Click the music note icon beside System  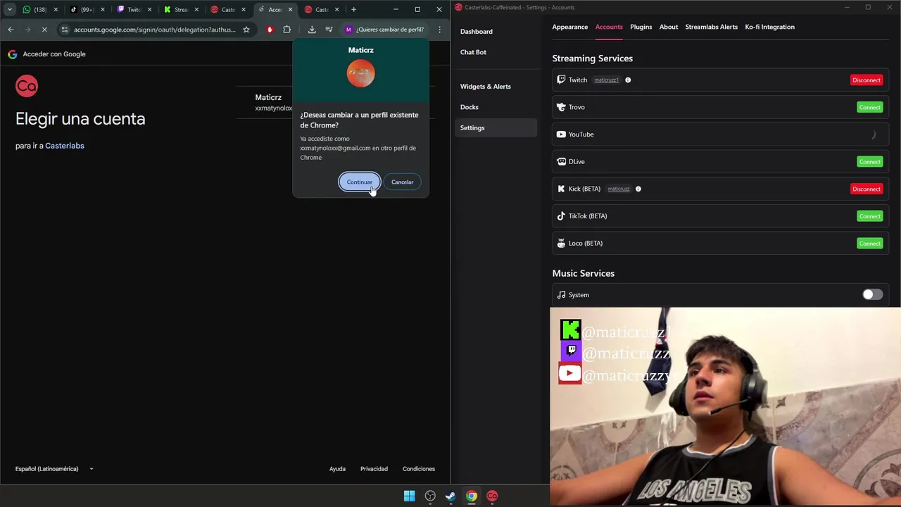click(561, 295)
